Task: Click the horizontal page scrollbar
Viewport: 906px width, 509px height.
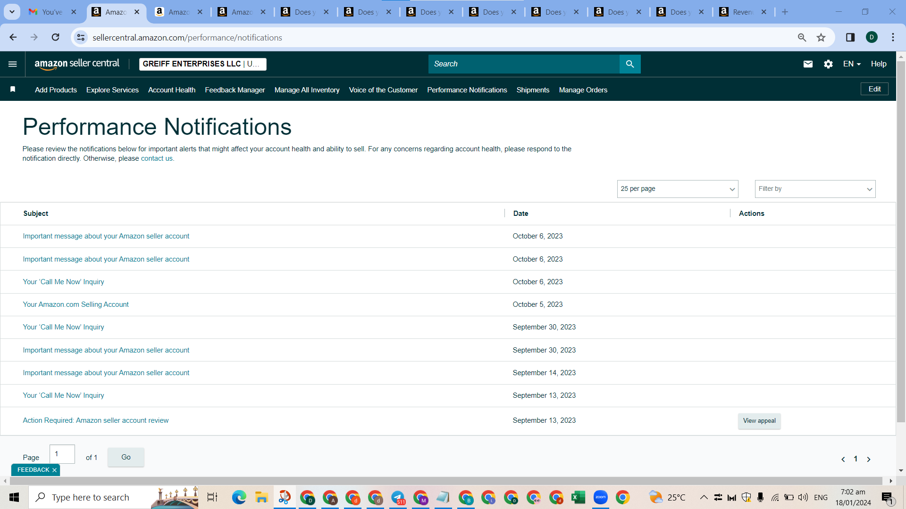Action: coord(446,481)
